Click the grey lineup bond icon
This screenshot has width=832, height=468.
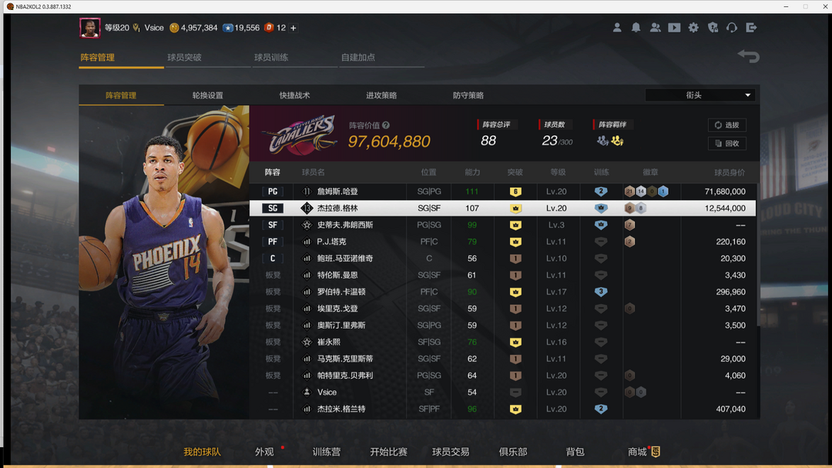602,140
